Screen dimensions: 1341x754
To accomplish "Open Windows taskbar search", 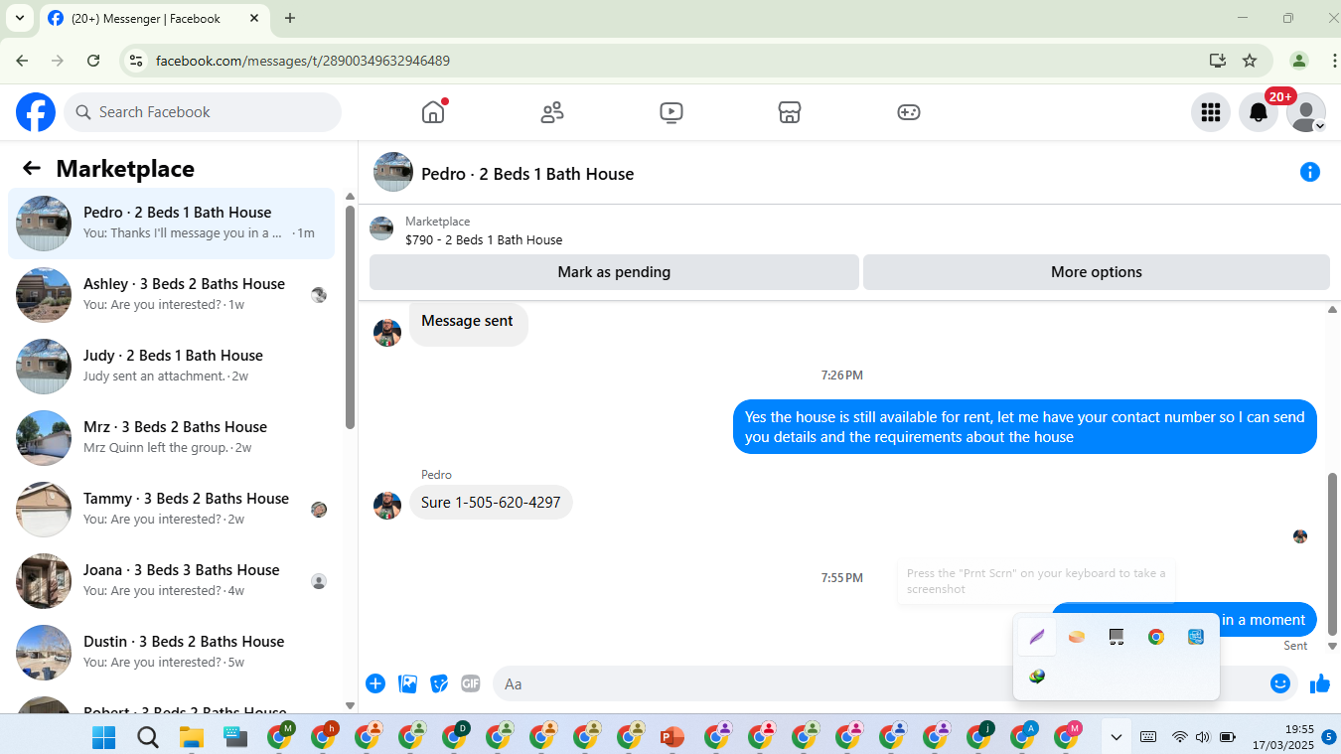I will [x=148, y=737].
